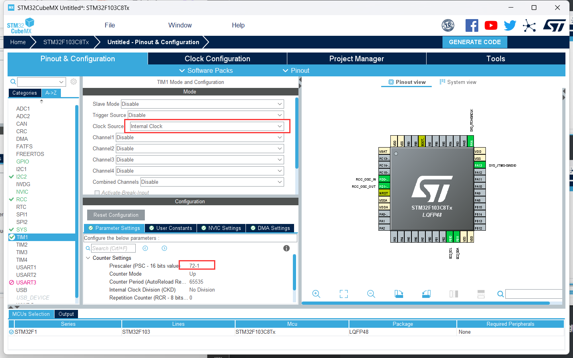Click the horizontal split view icon
Screen dimensions: 573x358
(x=481, y=294)
